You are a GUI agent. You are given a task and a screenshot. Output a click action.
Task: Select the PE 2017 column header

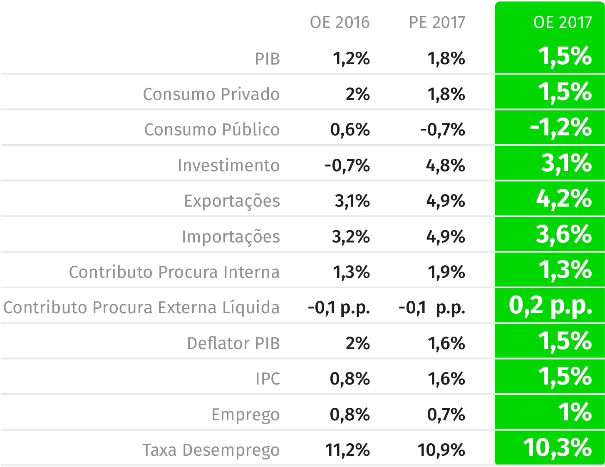coord(436,22)
